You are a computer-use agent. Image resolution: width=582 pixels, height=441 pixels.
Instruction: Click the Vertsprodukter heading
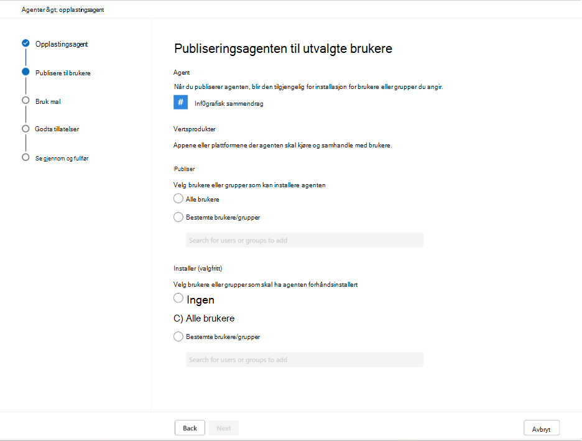[x=195, y=129]
